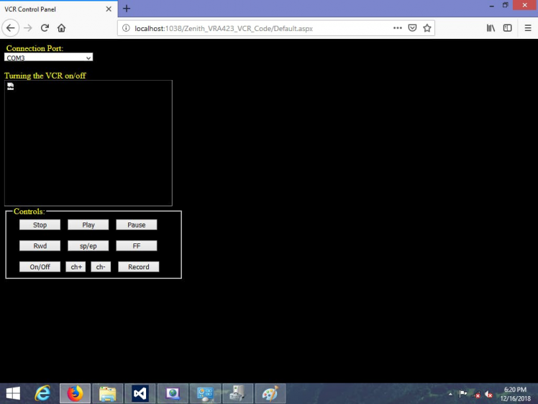Open File Explorer from taskbar
The width and height of the screenshot is (538, 404).
pyautogui.click(x=107, y=394)
